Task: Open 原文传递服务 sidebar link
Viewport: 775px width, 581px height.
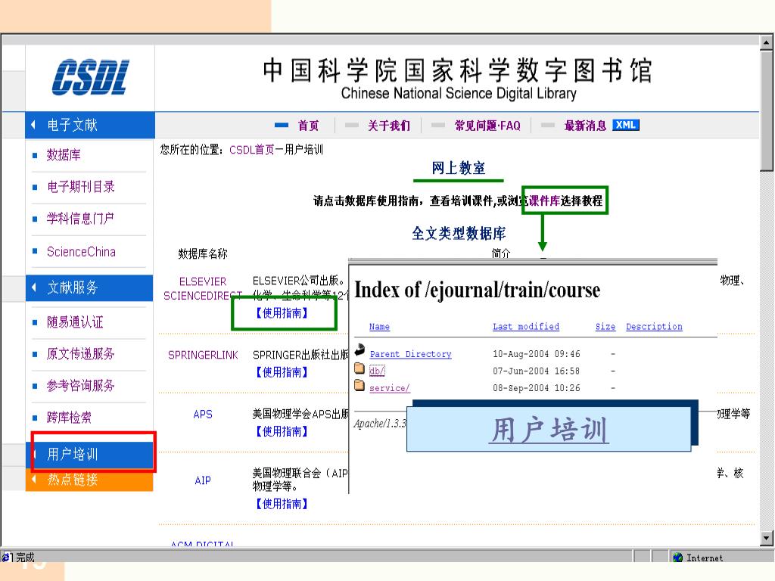Action: (80, 354)
